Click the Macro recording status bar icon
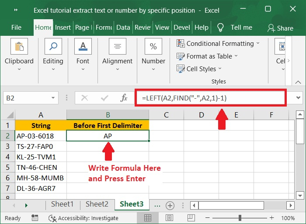The image size is (306, 224). (x=35, y=218)
